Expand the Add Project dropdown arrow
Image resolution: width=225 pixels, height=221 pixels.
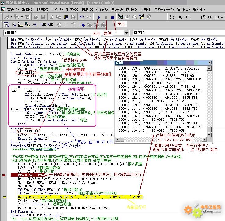11,17
